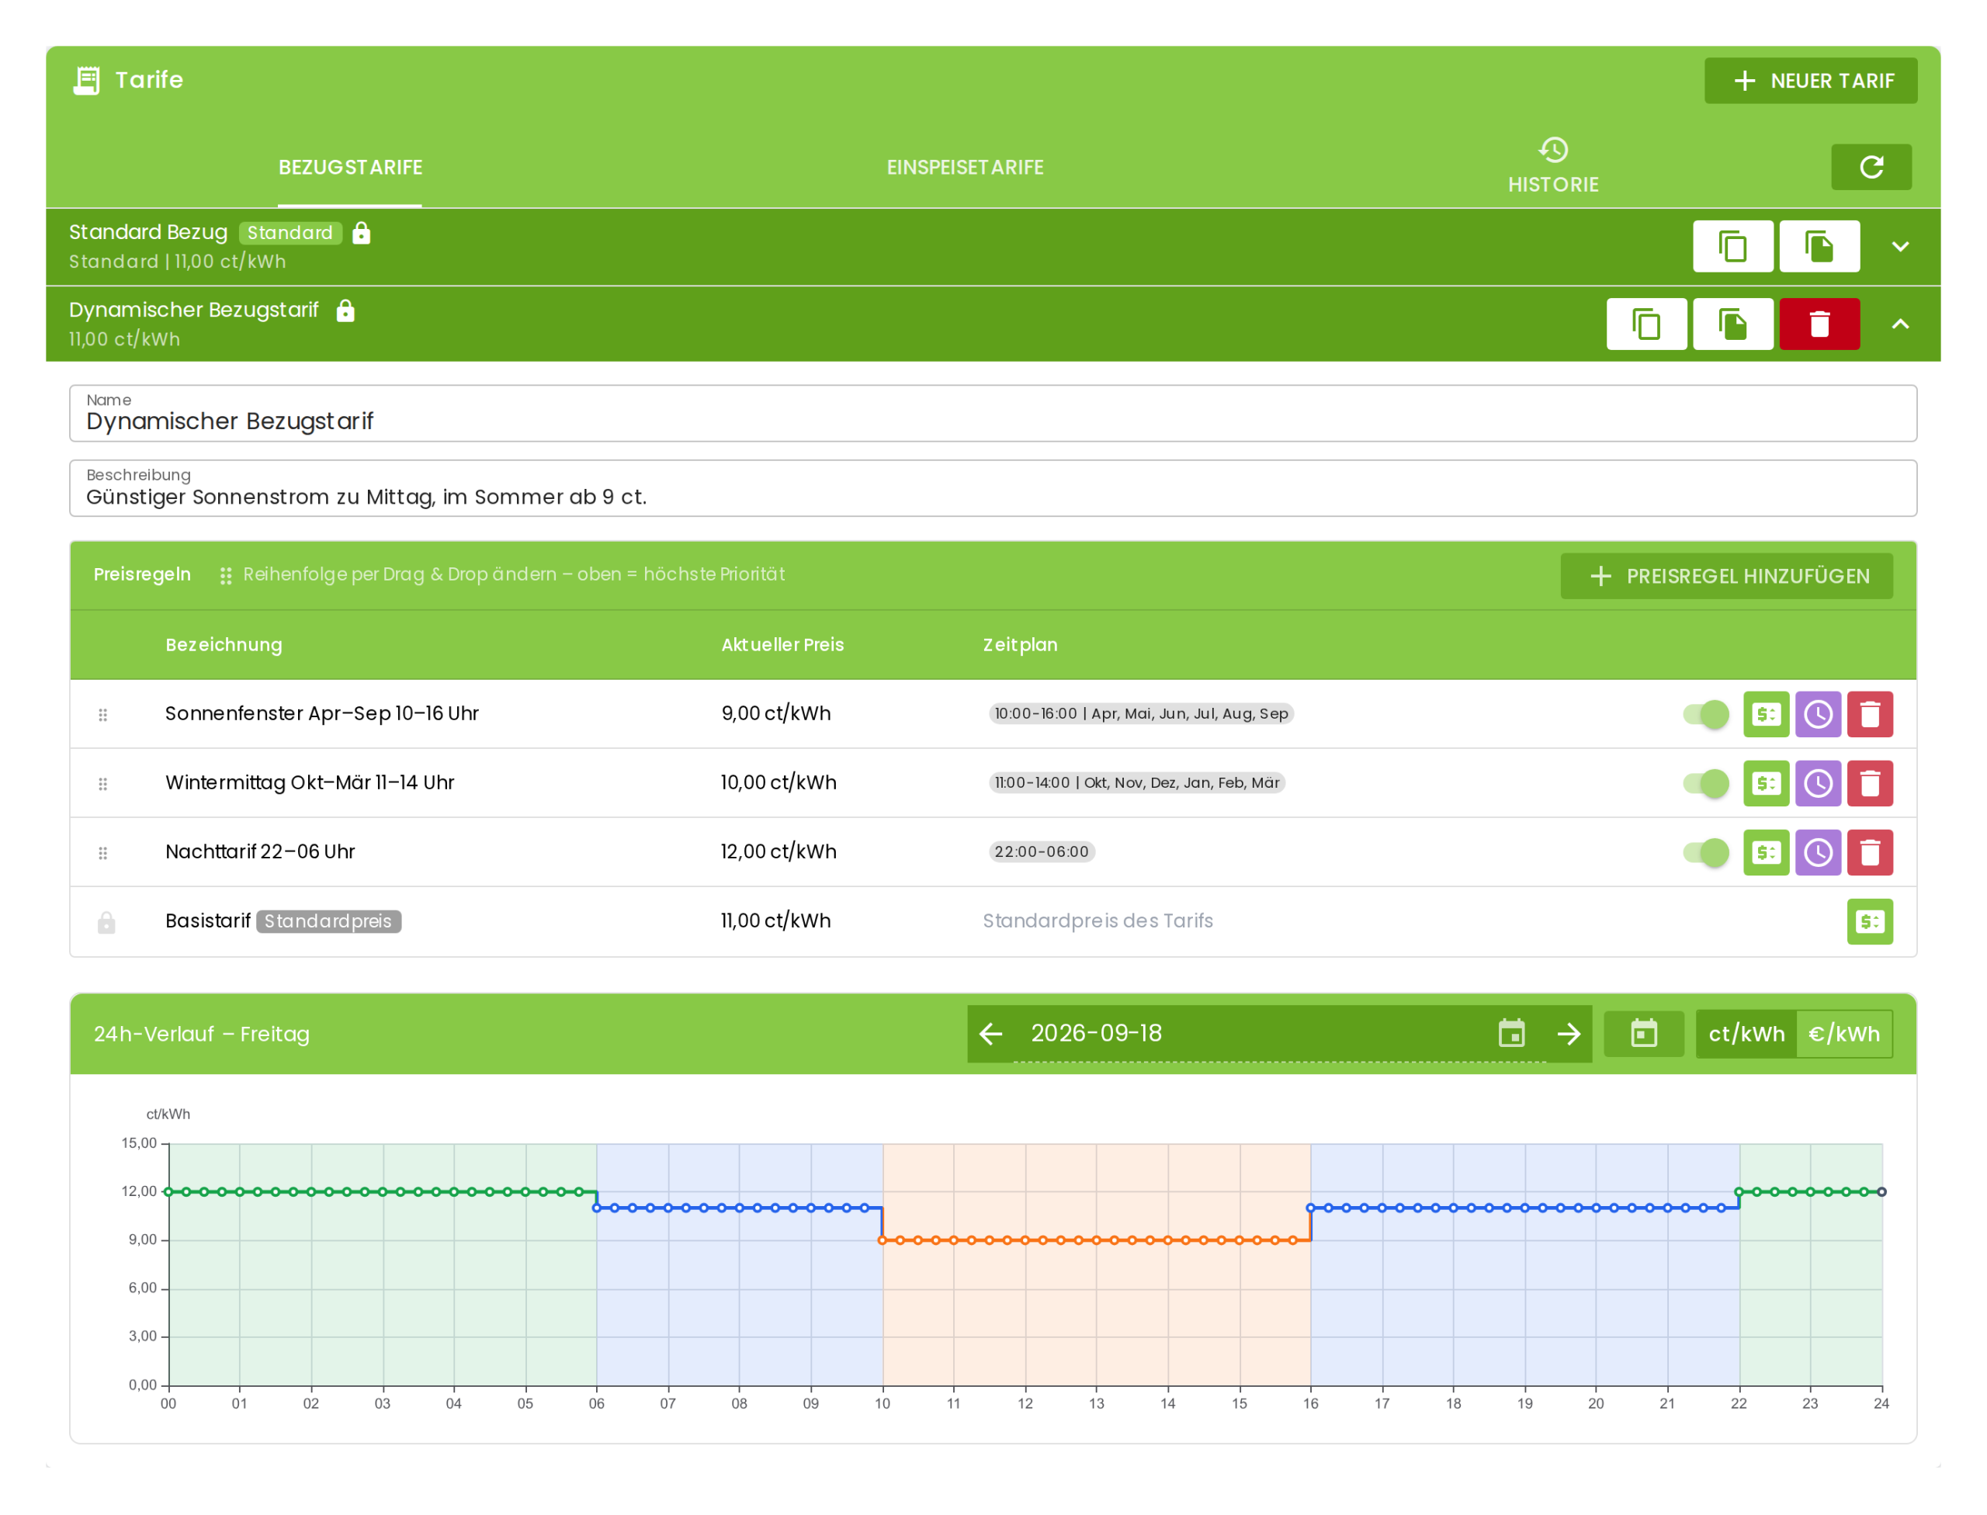This screenshot has height=1515, width=1987.
Task: Click Preisregel hinzufügen button
Action: (1726, 576)
